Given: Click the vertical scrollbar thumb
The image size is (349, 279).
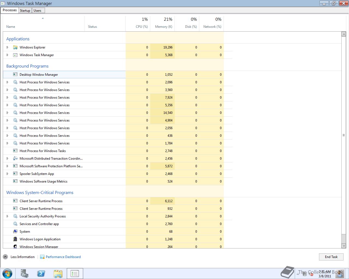Looking at the screenshot, I should pos(344,135).
